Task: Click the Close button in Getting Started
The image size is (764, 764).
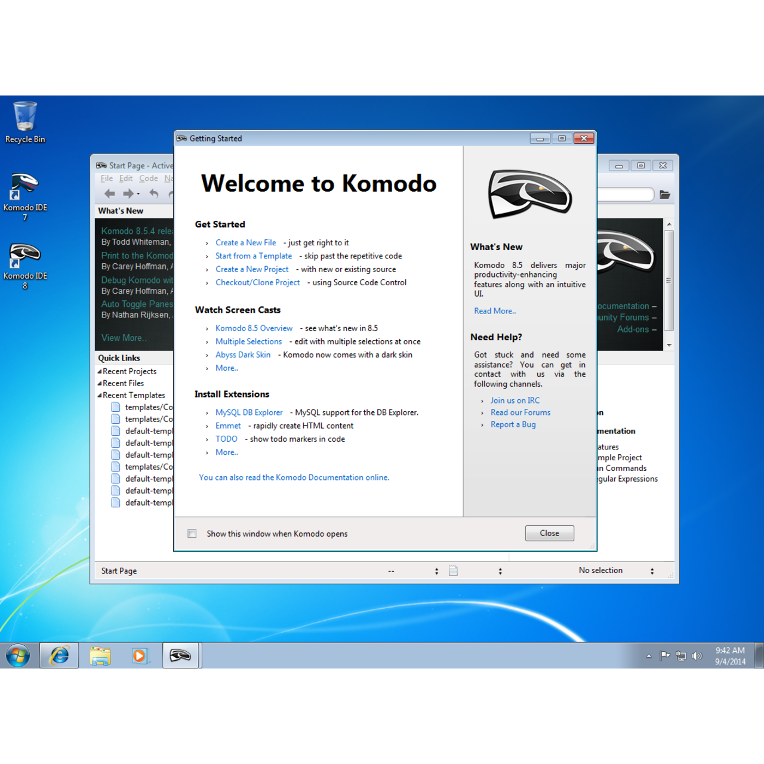Action: [550, 533]
